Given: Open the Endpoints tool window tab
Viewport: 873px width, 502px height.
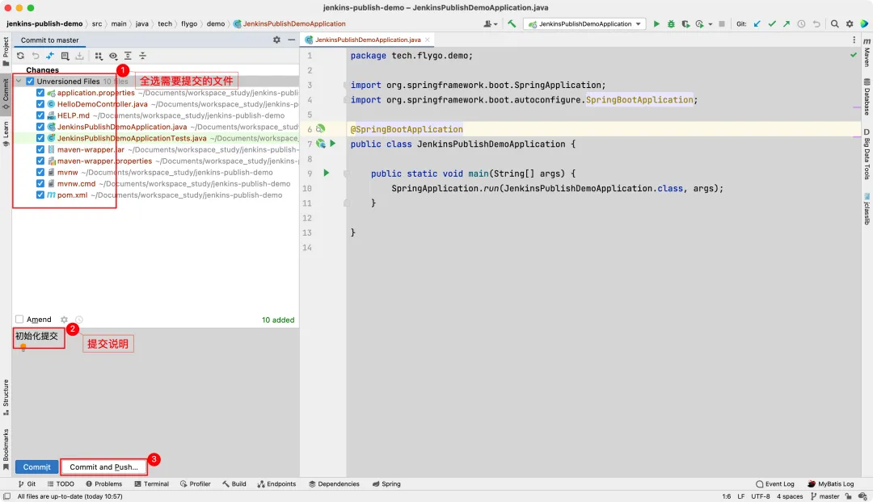Looking at the screenshot, I should (276, 483).
